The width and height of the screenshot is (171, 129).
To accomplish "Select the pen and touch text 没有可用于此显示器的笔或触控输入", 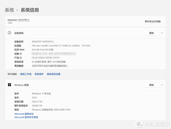I will click(50, 66).
